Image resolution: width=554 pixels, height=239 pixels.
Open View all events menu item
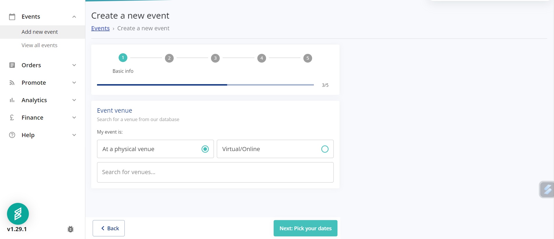[x=43, y=45]
